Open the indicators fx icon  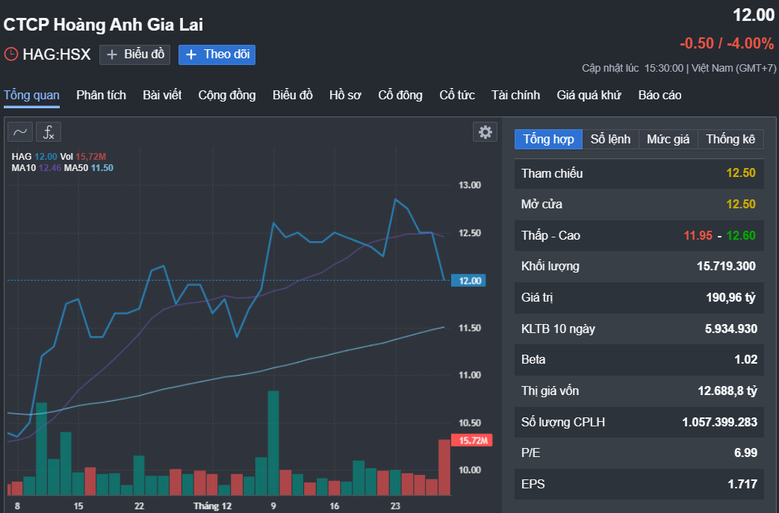49,132
